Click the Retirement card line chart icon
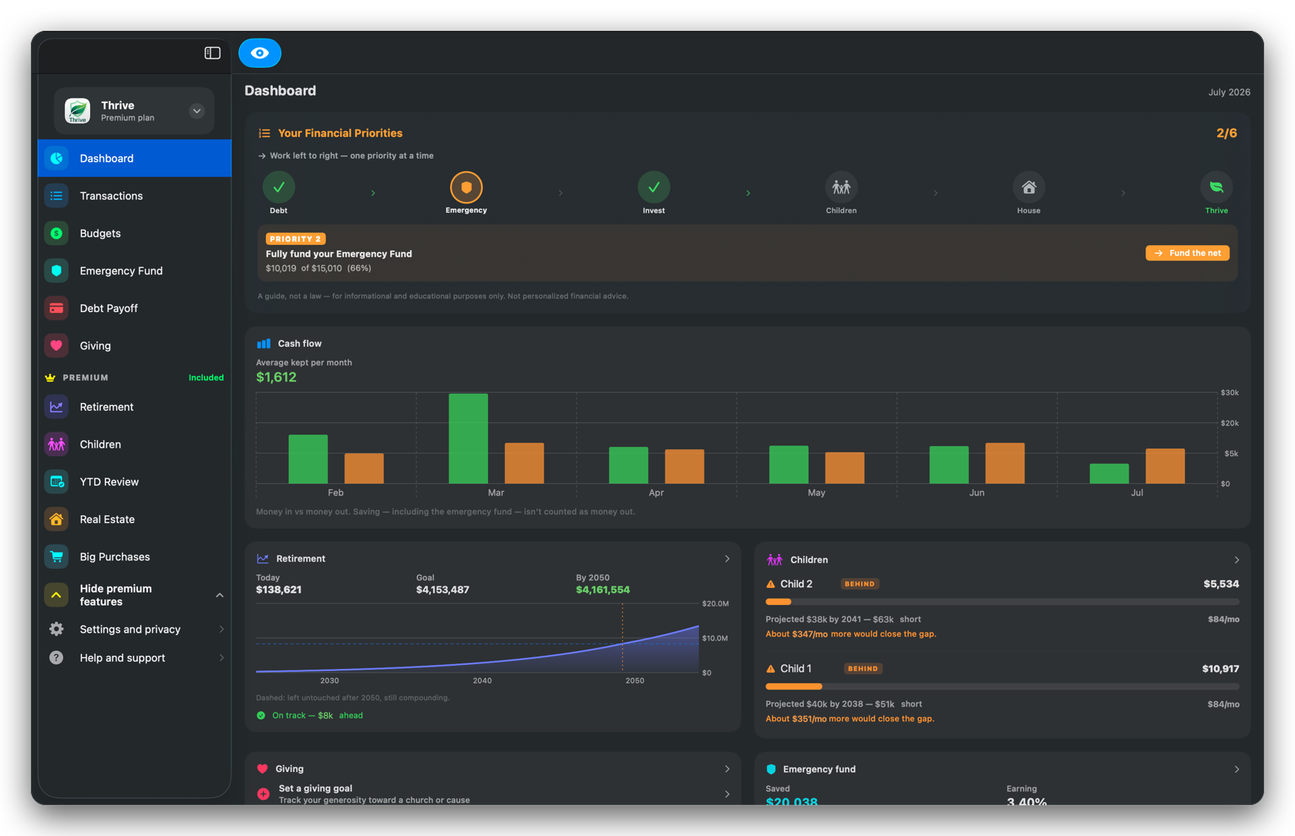The image size is (1295, 836). 263,559
